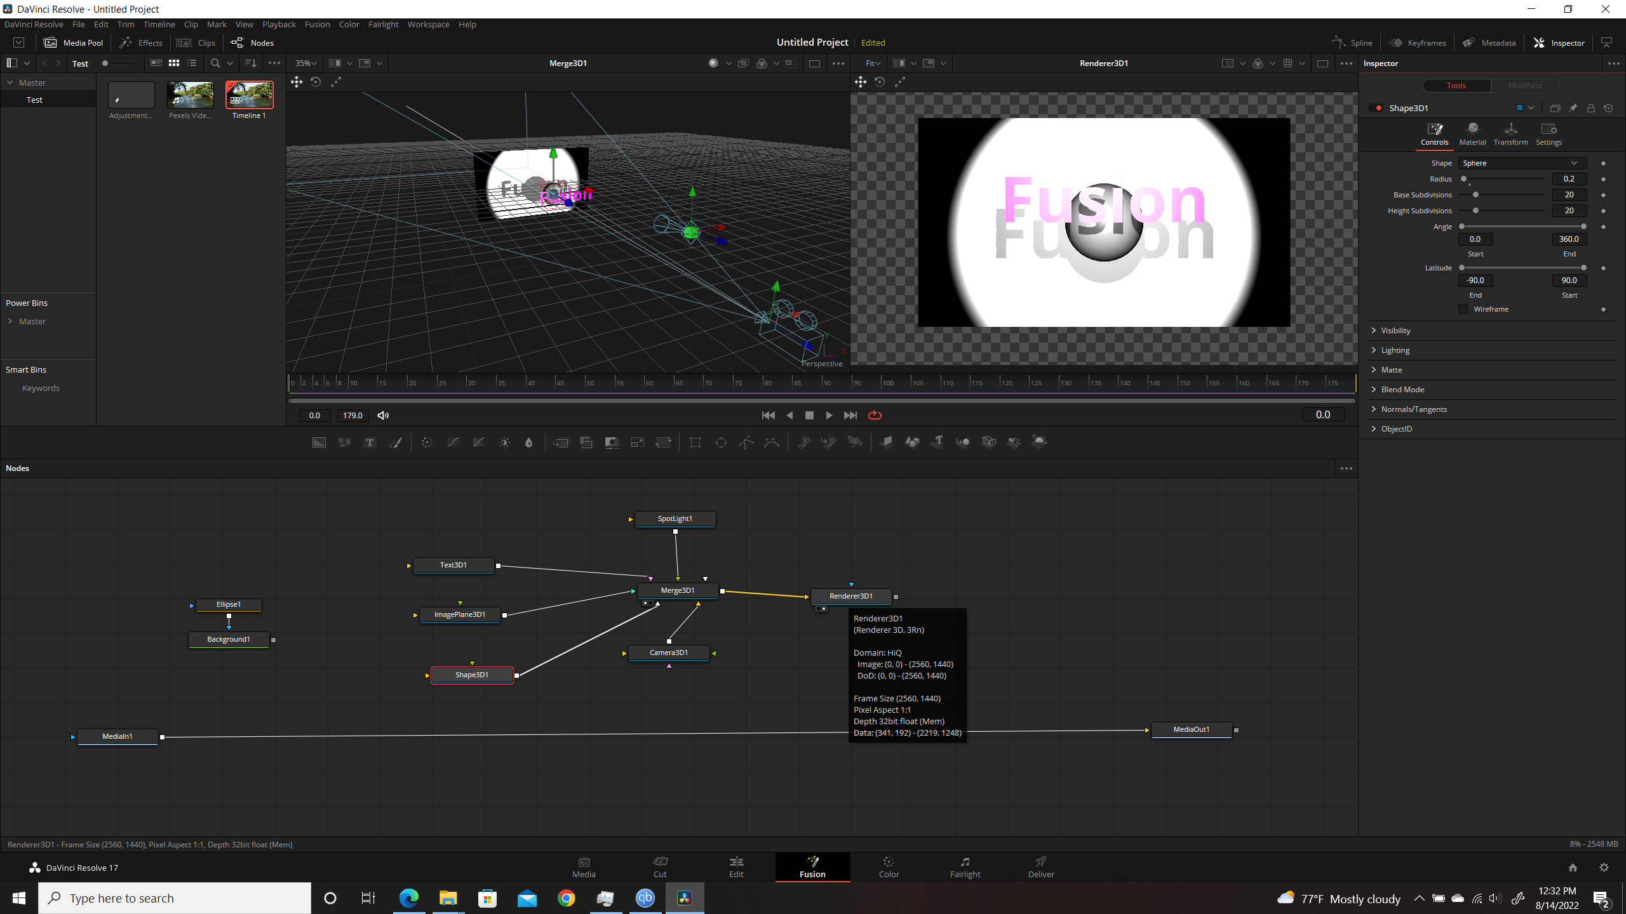Pin the Shape3D1 inspector controls
The image size is (1626, 914).
point(1573,108)
